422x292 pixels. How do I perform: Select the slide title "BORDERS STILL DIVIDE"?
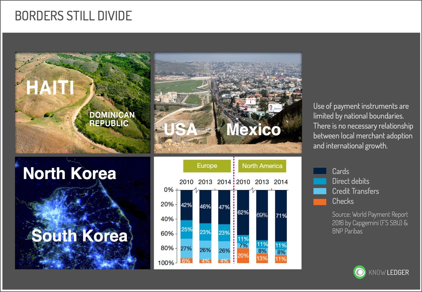point(73,16)
